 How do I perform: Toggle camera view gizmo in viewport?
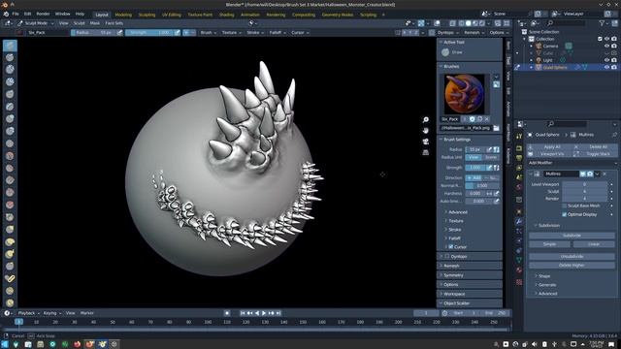click(426, 142)
